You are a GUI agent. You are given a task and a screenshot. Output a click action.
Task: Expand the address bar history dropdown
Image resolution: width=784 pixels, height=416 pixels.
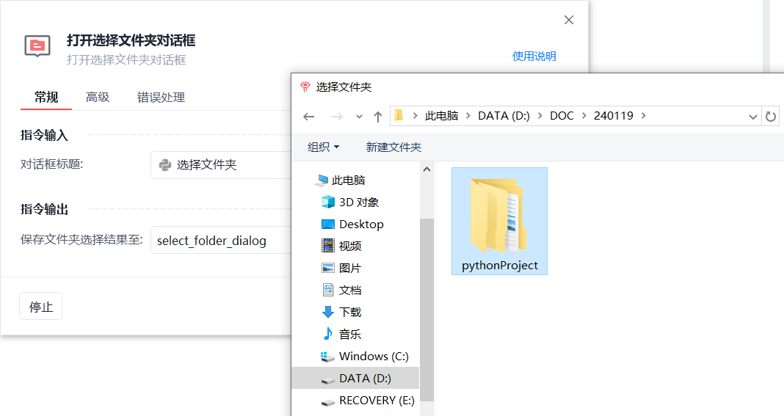(753, 117)
